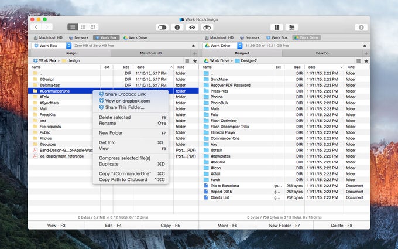Click the archive compress icon in toolbar
This screenshot has width=398, height=249.
[276, 27]
